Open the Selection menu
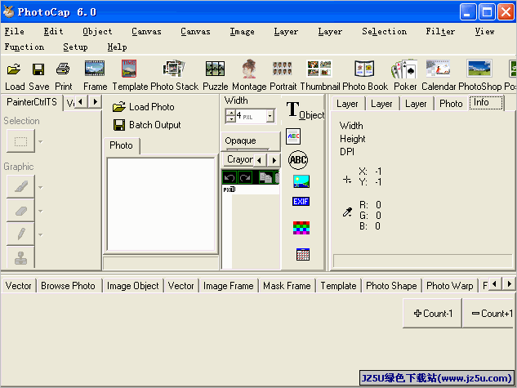517x388 pixels. [x=385, y=31]
